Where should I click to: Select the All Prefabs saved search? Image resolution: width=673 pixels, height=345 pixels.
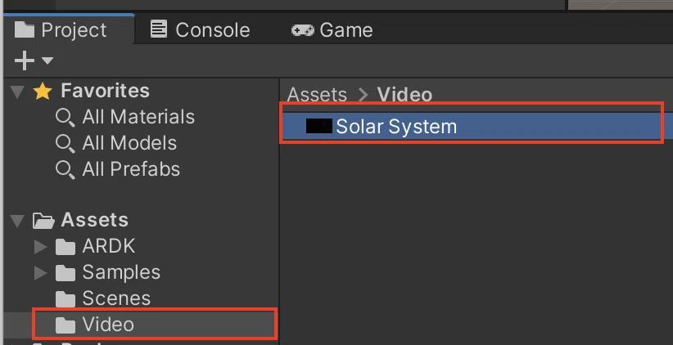118,169
